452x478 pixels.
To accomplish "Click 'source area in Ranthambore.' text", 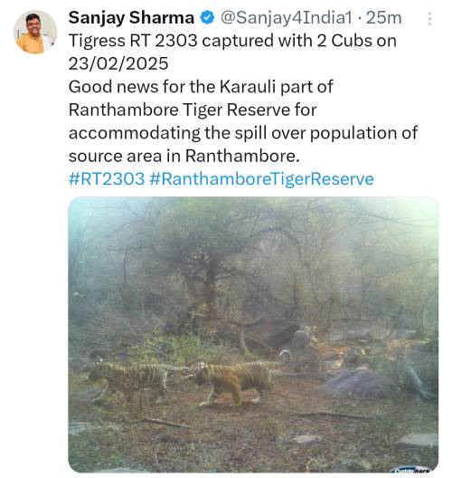I will click(x=184, y=156).
